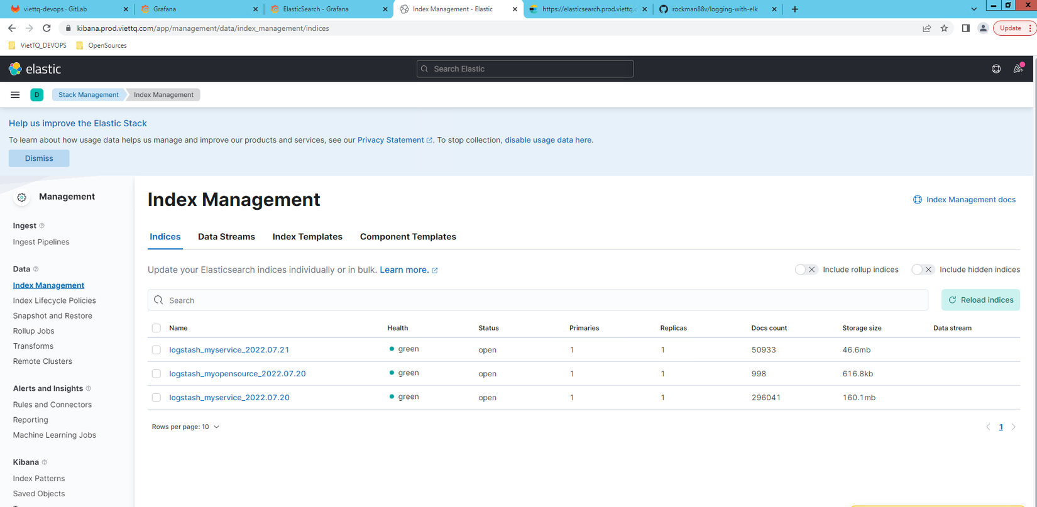This screenshot has height=507, width=1037.
Task: Go to previous page of indices
Action: (988, 427)
